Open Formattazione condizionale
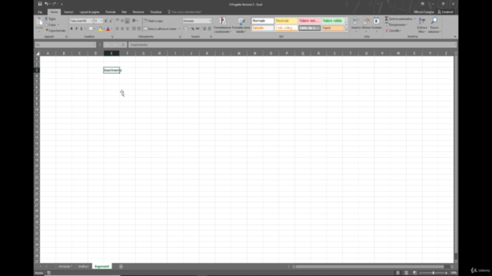492x276 pixels. click(x=222, y=25)
